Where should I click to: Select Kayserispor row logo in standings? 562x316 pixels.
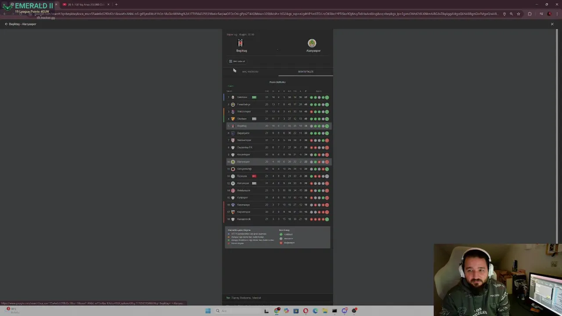[x=233, y=212]
